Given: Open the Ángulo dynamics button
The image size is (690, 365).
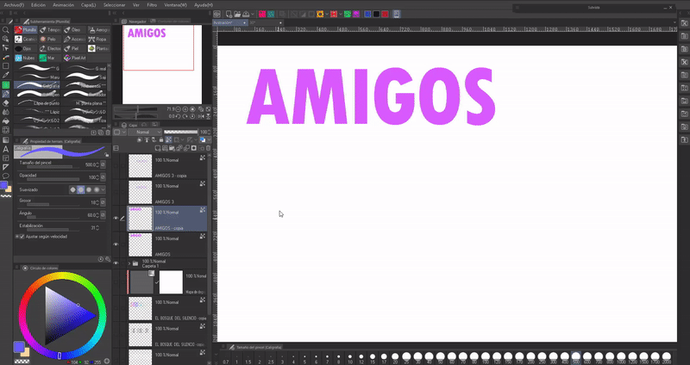Looking at the screenshot, I should click(103, 215).
